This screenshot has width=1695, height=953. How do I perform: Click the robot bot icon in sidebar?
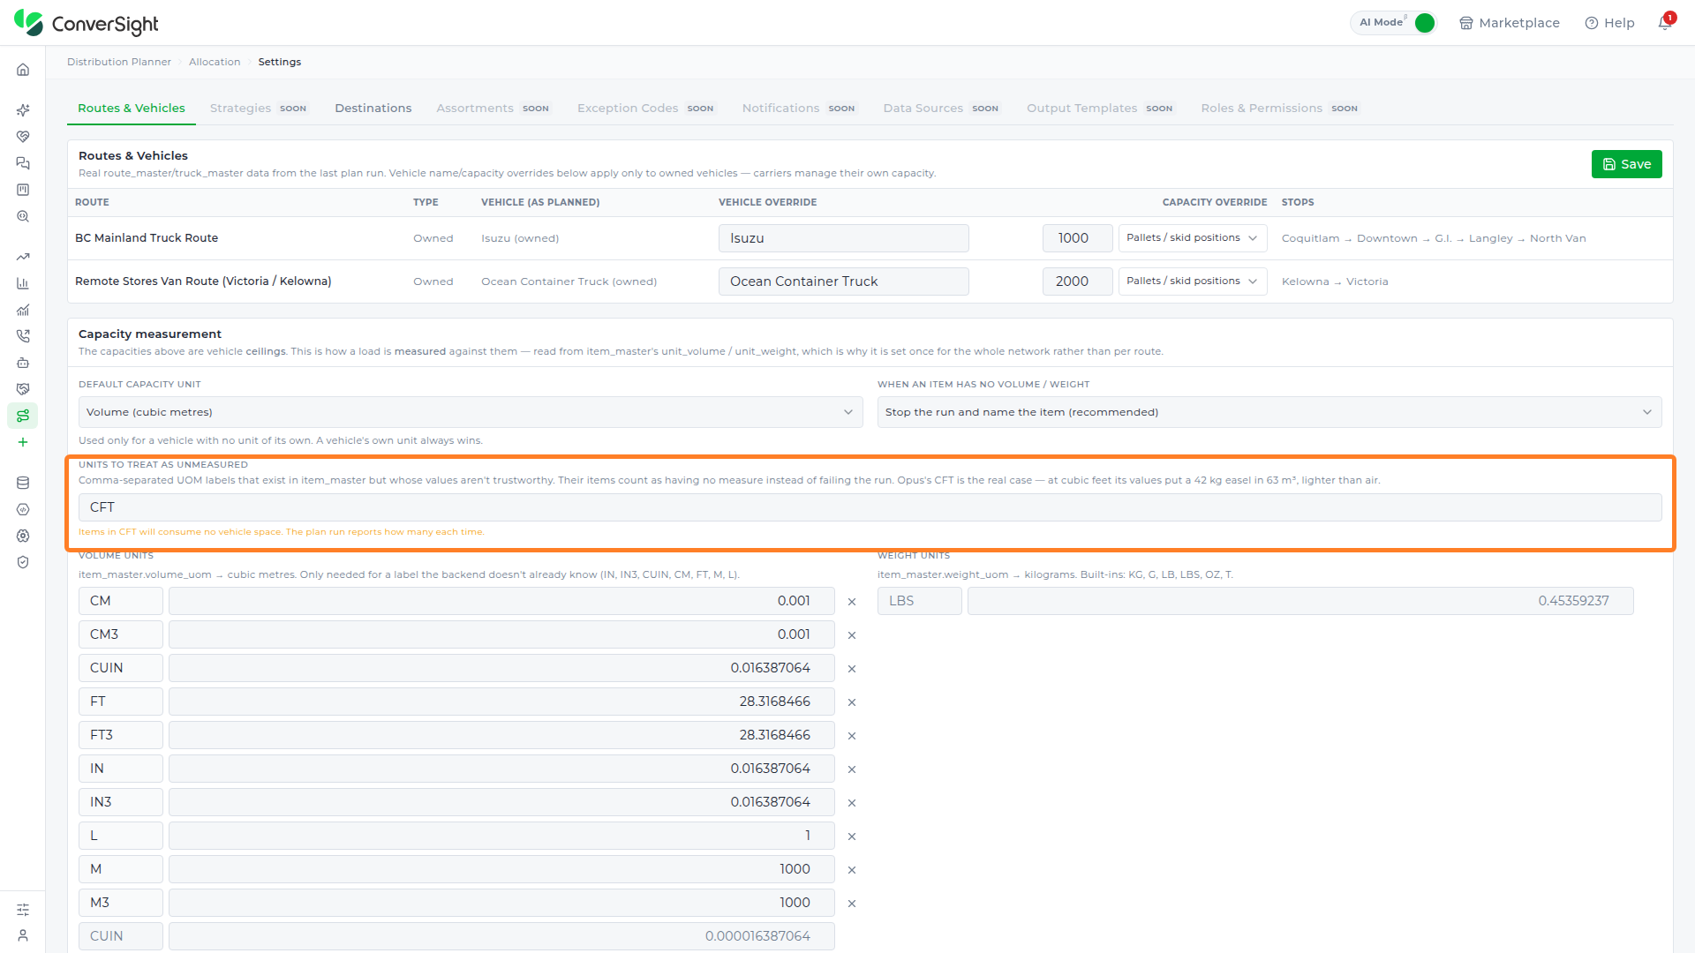point(23,363)
